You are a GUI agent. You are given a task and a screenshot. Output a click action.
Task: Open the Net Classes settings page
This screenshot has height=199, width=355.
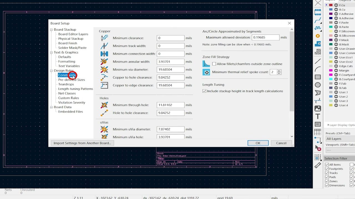pos(67,93)
